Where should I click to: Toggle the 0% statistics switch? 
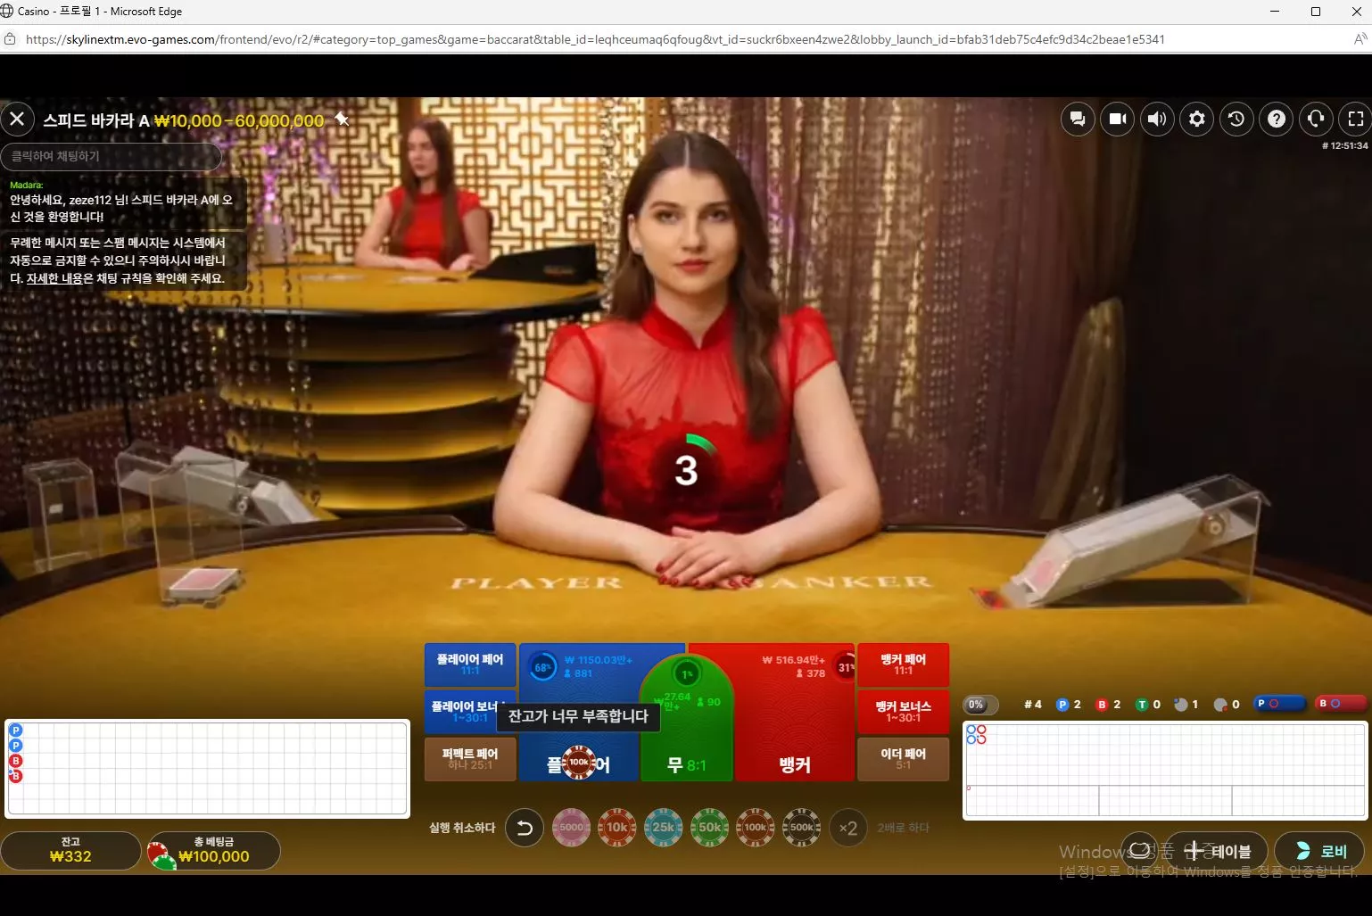(x=980, y=705)
